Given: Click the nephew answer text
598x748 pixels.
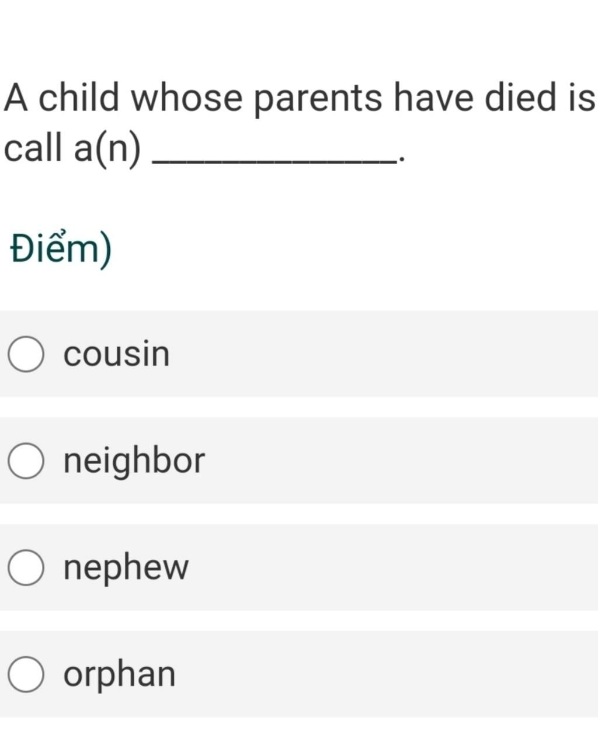Looking at the screenshot, I should 126,569.
